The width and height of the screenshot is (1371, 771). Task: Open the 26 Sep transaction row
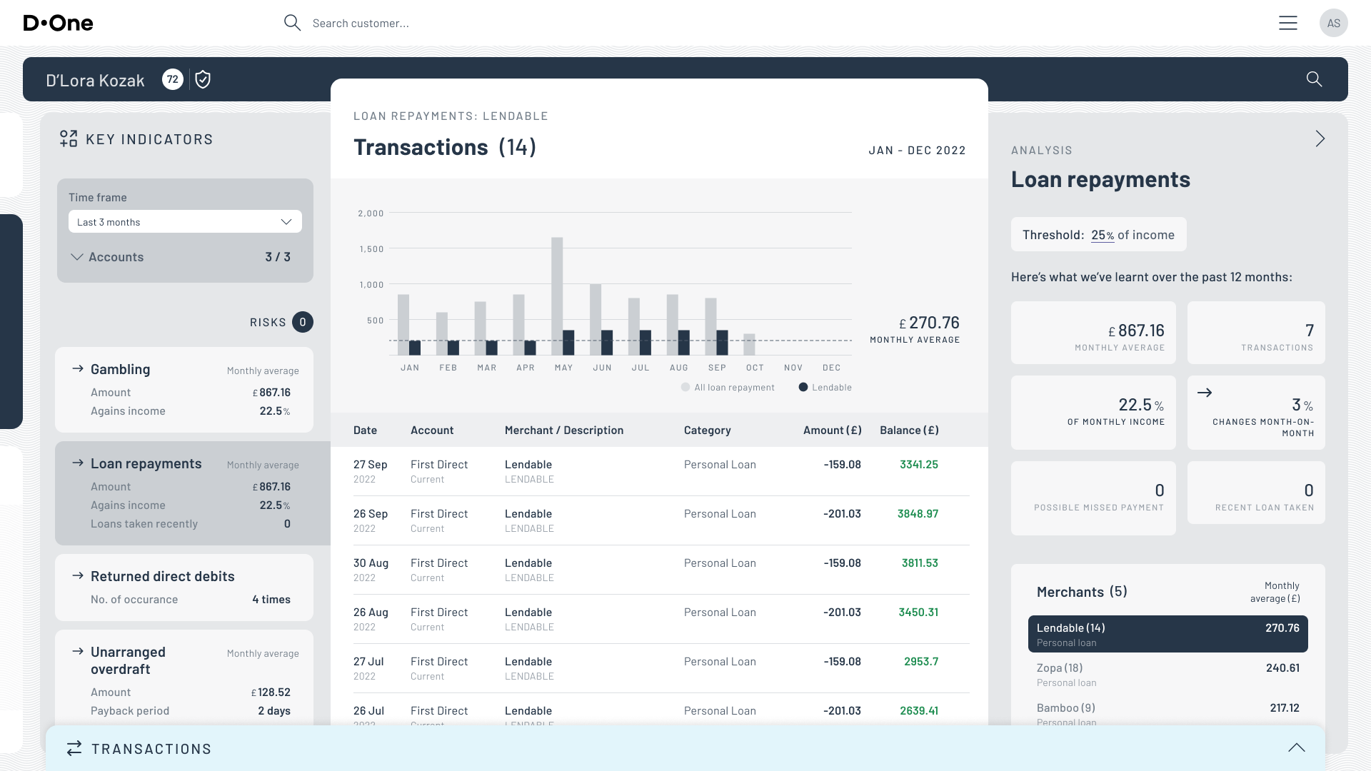(x=661, y=520)
